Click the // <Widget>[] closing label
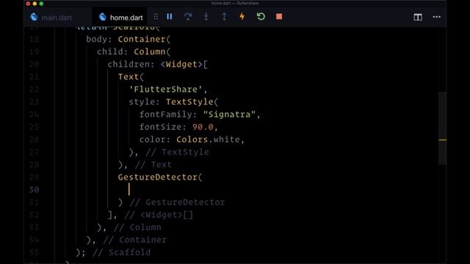 (x=159, y=215)
